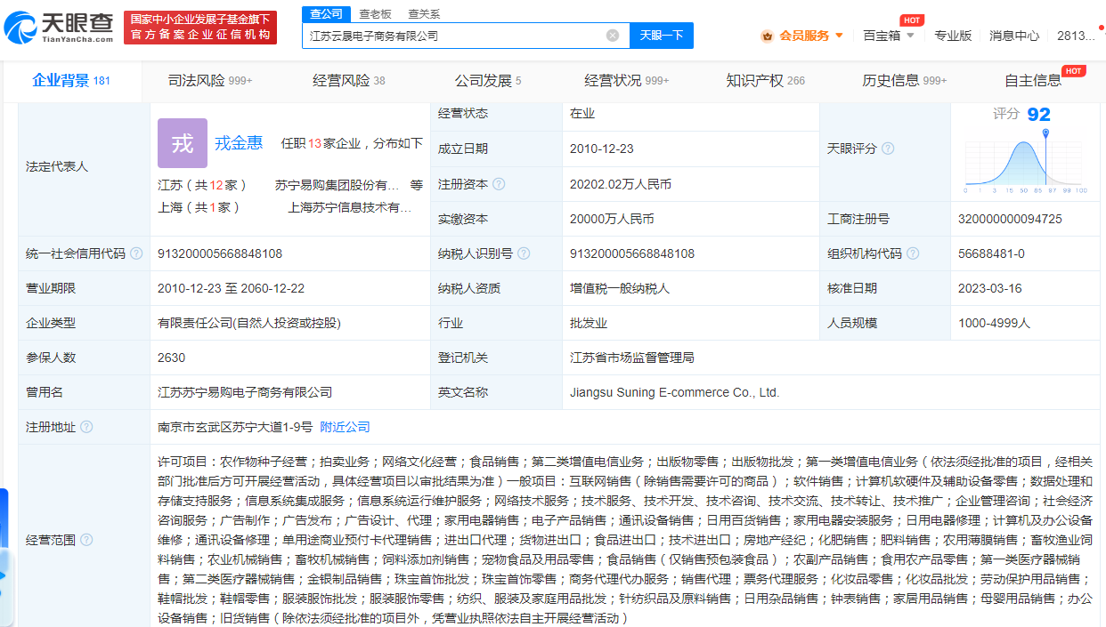
Task: Click the score distribution chart
Action: click(x=1026, y=161)
